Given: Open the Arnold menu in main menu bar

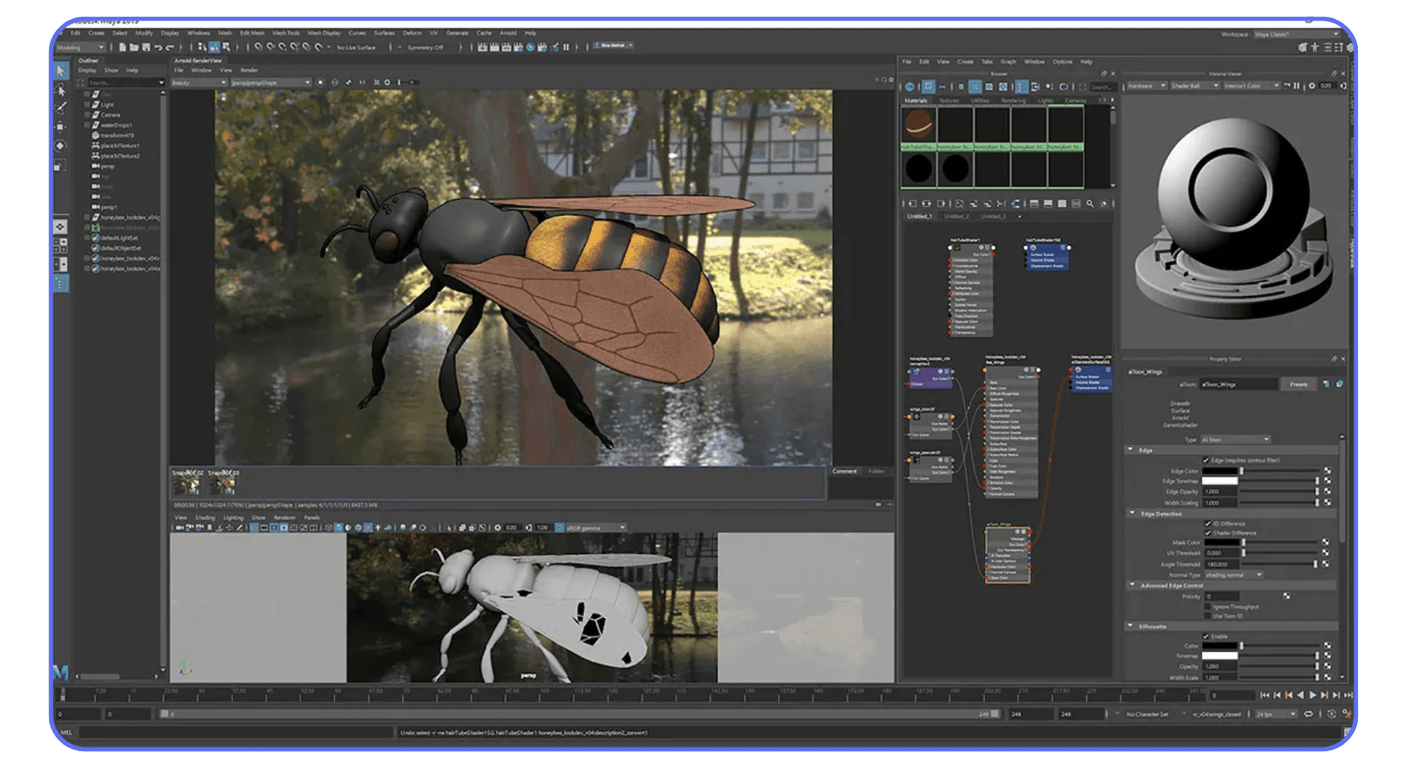Looking at the screenshot, I should pyautogui.click(x=508, y=33).
